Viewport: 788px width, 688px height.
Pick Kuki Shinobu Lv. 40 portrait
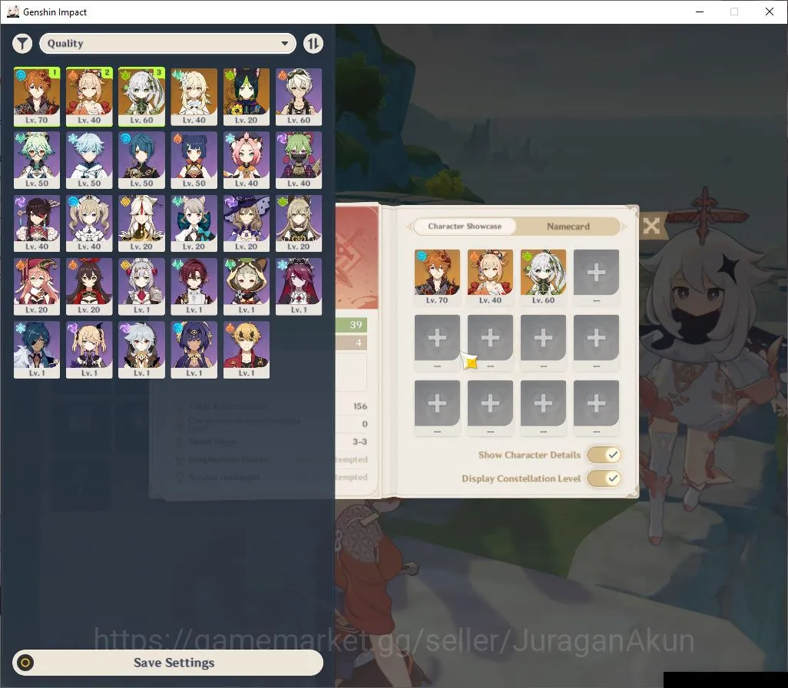(x=299, y=160)
